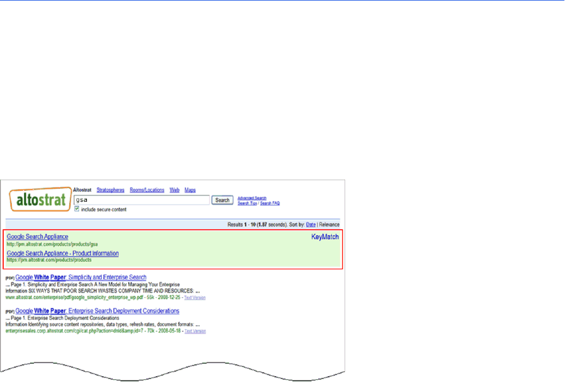565x382 pixels.
Task: Open Simplicity and Enterprise Search white paper
Action: (x=81, y=277)
